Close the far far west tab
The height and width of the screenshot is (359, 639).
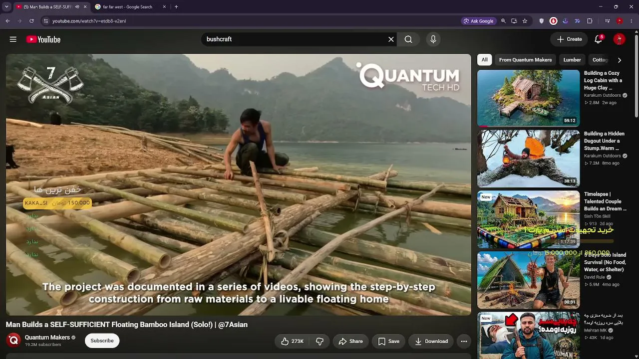(164, 7)
